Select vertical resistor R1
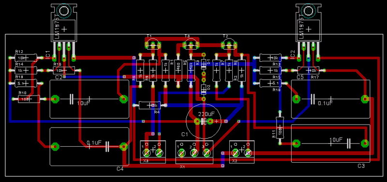The width and height of the screenshot is (387, 182). [165, 70]
